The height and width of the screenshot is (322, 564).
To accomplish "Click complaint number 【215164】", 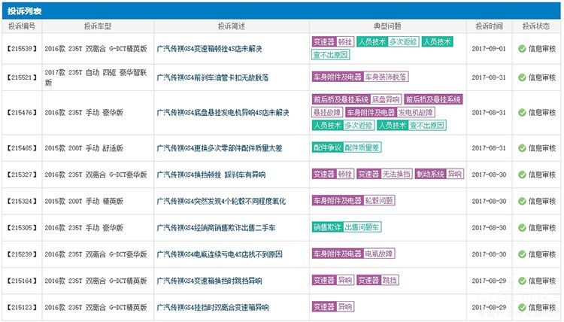I will tap(21, 281).
